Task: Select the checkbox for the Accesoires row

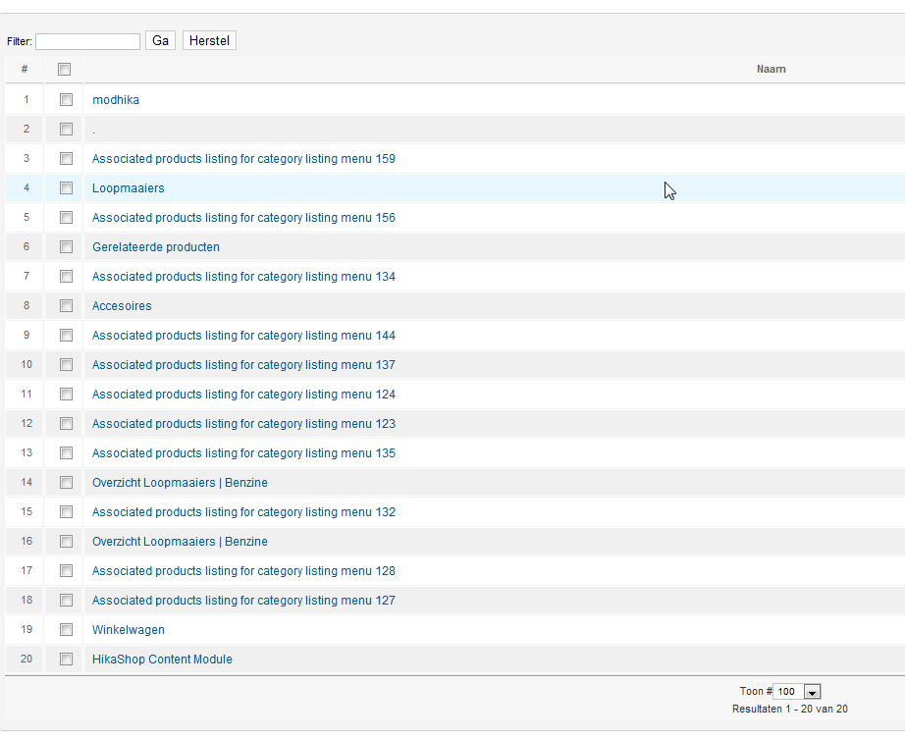Action: point(67,306)
